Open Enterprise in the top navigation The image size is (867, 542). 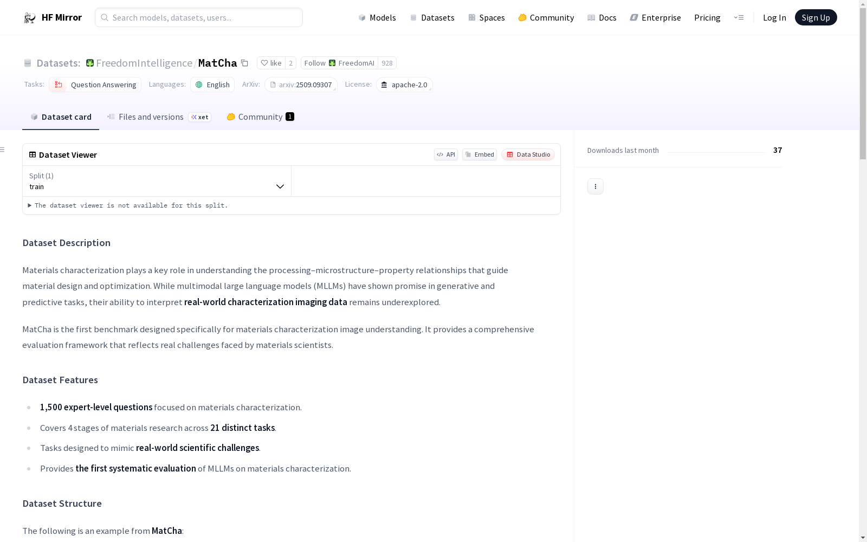tap(656, 18)
